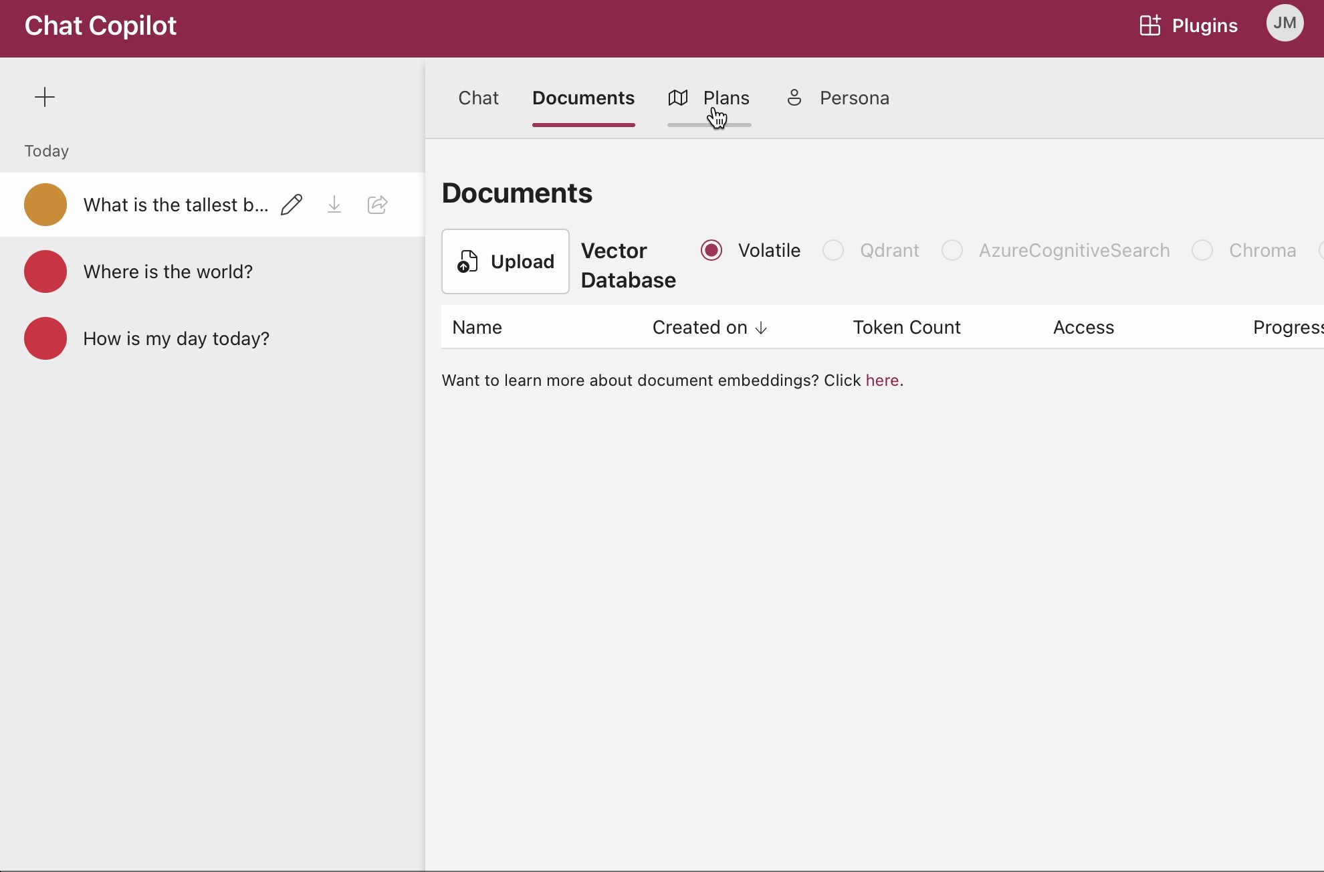Choose the Chroma vector database radio
1324x872 pixels.
[x=1202, y=250]
